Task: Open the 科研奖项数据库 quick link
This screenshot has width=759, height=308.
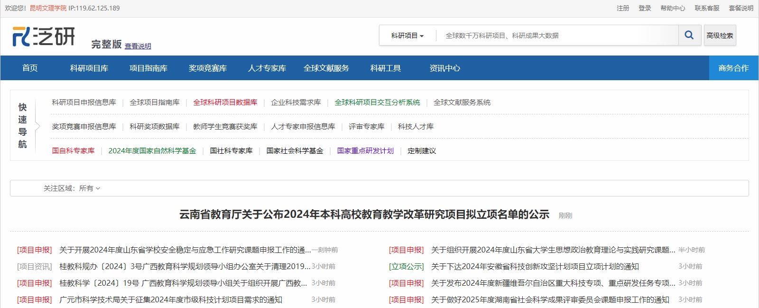Action: pyautogui.click(x=155, y=126)
